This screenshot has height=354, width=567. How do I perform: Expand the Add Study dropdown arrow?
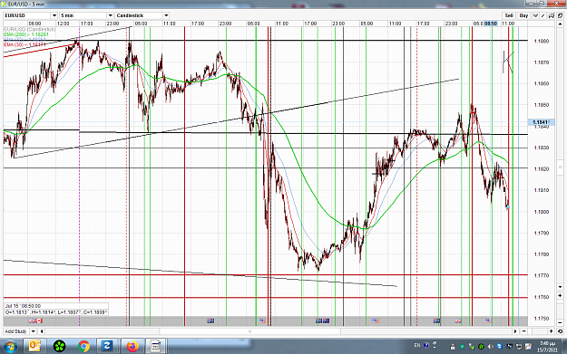(x=34, y=331)
